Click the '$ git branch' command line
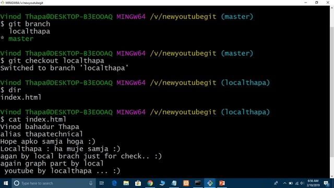The image size is (334, 188). click(25, 24)
